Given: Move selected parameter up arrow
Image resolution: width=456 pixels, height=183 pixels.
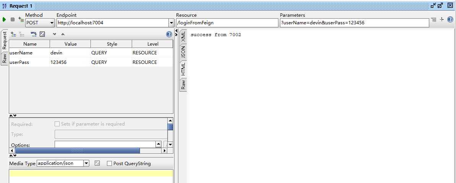Looking at the screenshot, I should click(x=63, y=34).
